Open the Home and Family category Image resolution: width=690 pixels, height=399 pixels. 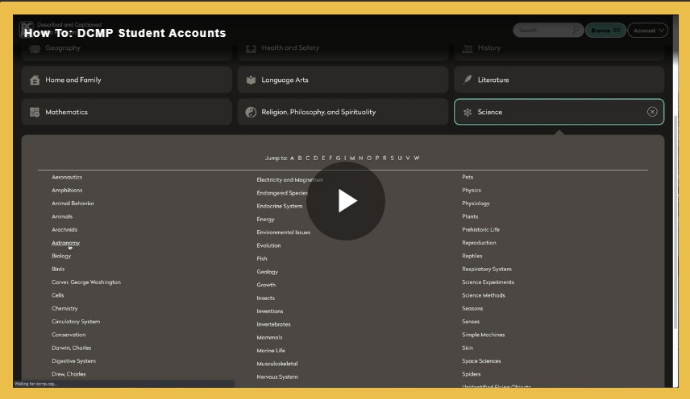(127, 80)
